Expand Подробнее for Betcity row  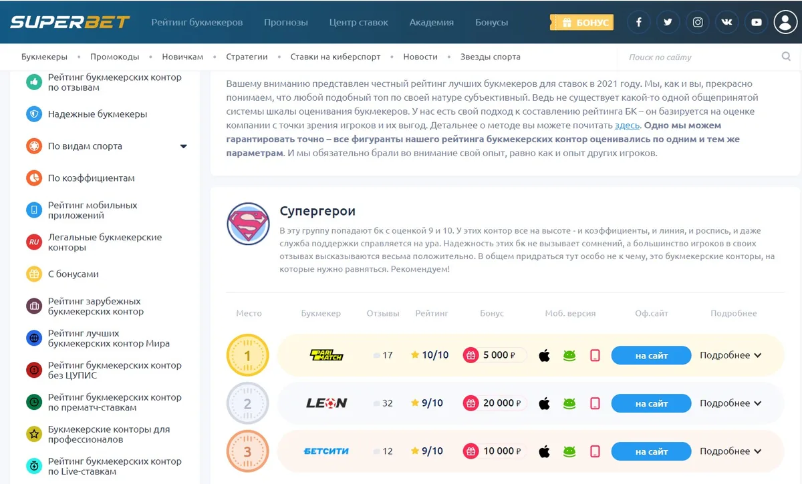click(x=730, y=451)
